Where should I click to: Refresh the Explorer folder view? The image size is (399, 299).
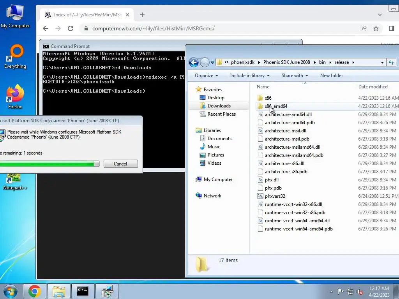(x=391, y=62)
